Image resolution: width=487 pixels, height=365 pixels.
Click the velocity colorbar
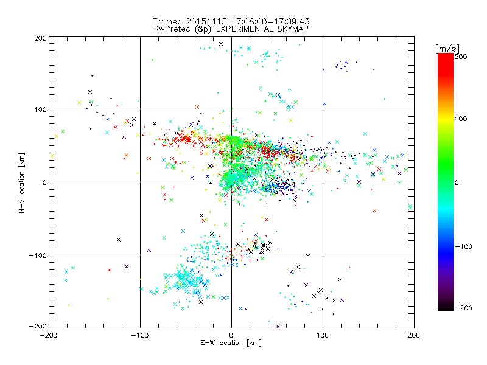click(446, 182)
